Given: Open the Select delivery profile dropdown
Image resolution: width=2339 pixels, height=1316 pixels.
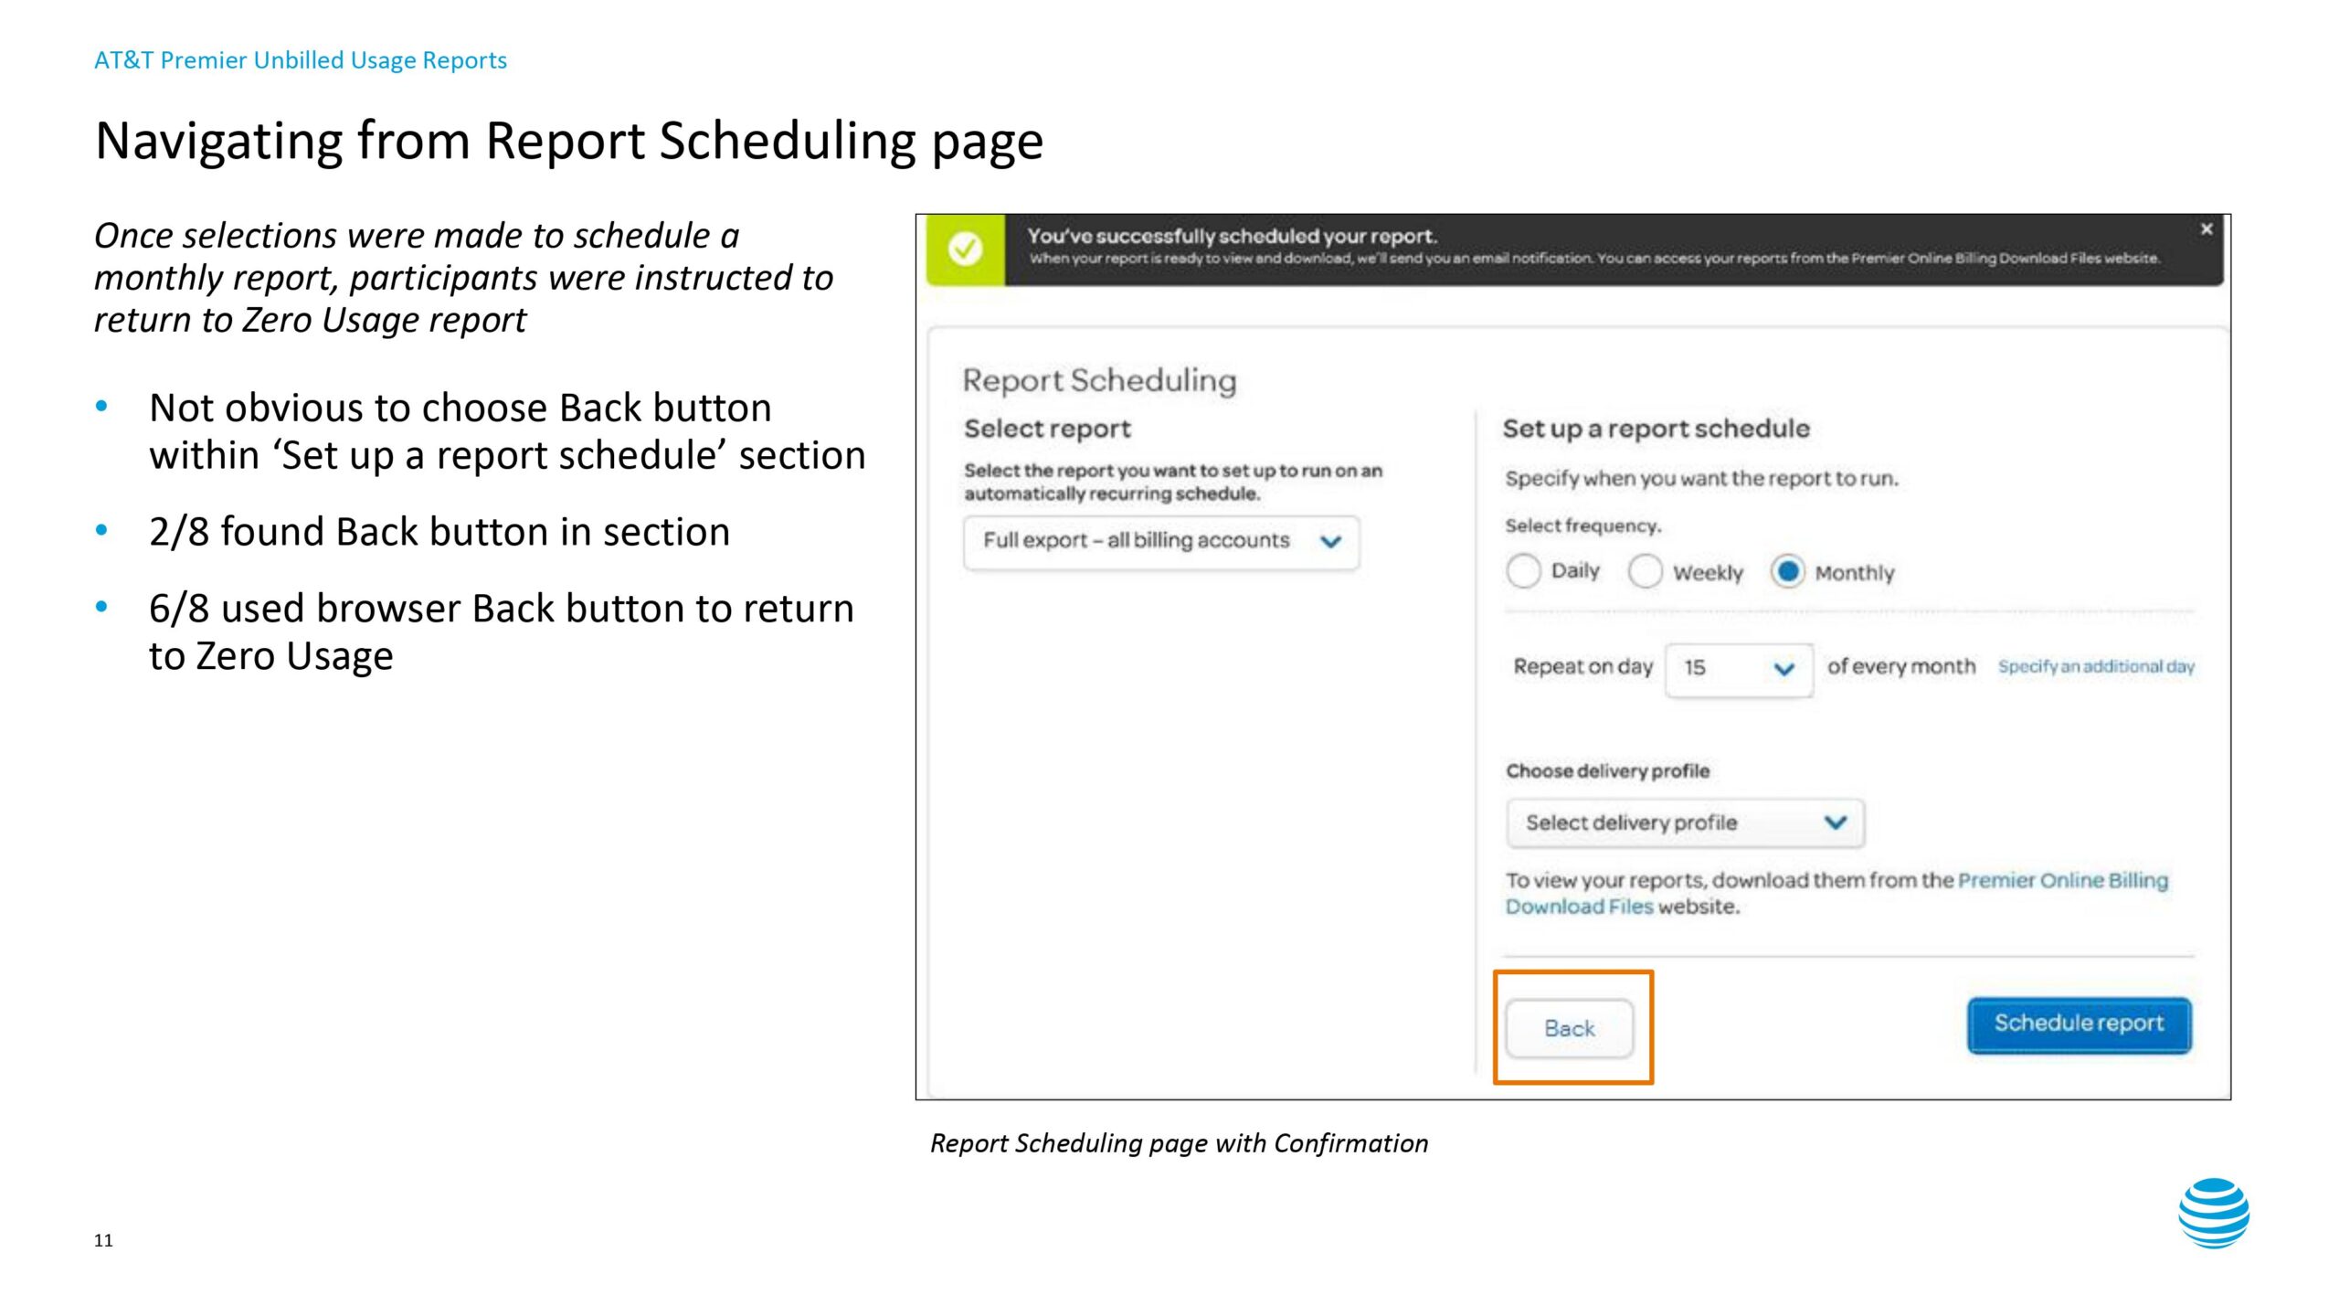Looking at the screenshot, I should point(1684,822).
